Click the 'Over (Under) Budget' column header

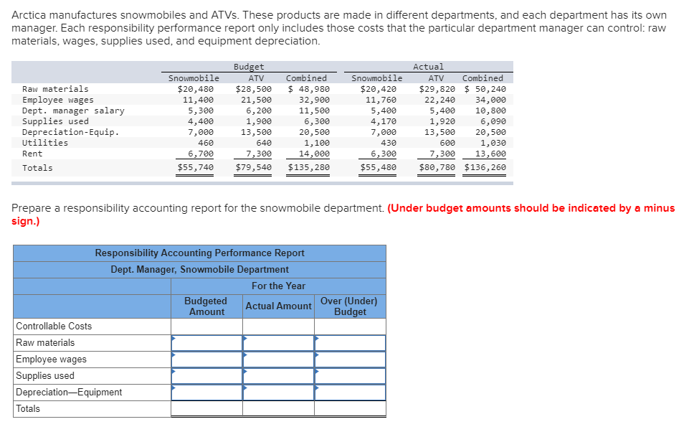(x=349, y=306)
